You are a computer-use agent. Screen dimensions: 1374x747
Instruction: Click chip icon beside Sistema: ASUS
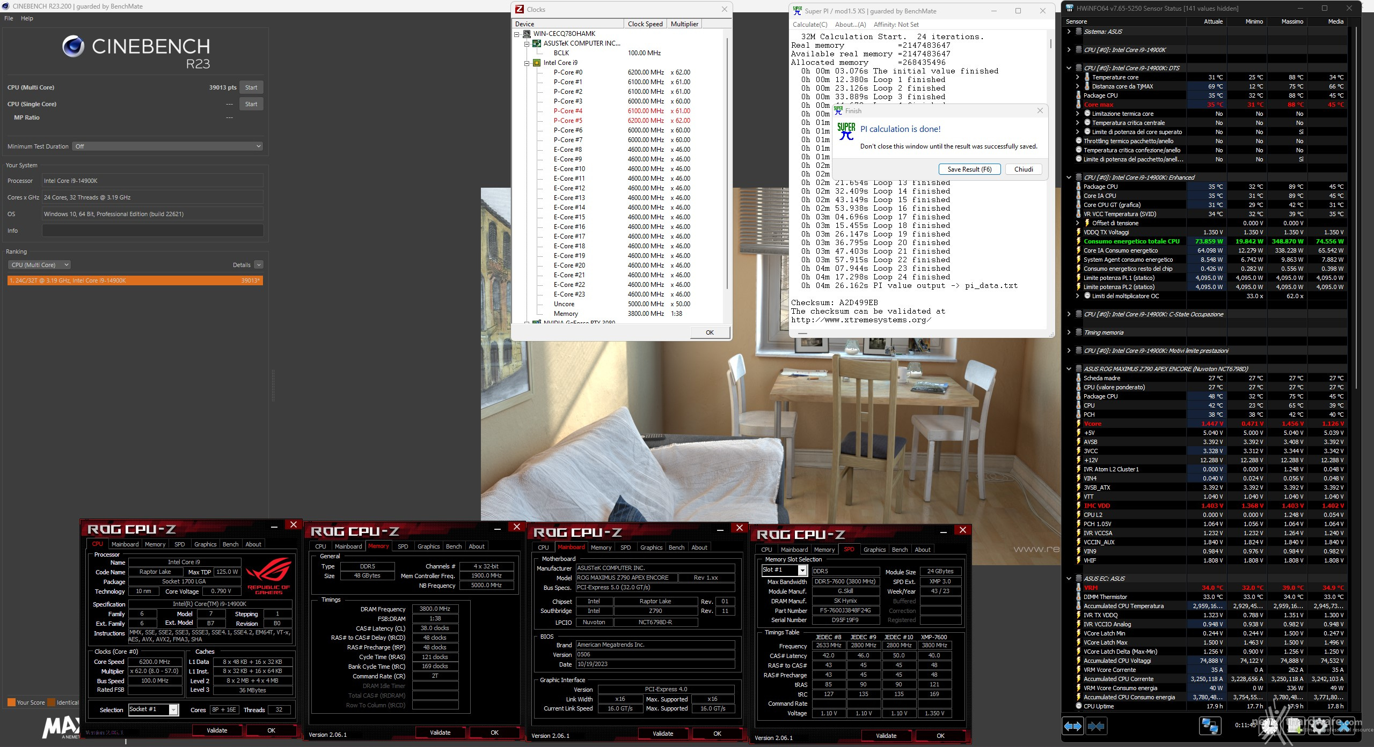(1078, 32)
